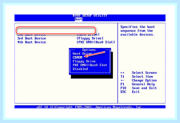Click the Change Option key hint
This screenshot has width=180, height=123.
pyautogui.click(x=138, y=80)
